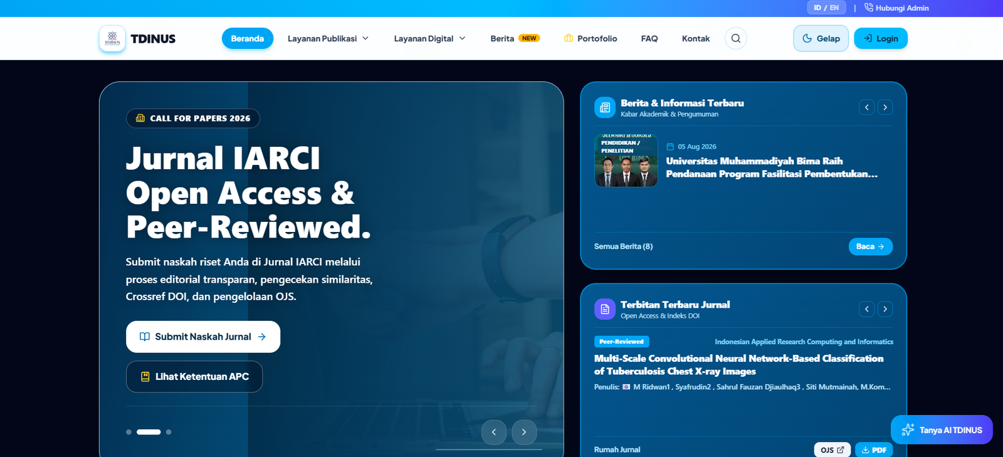
Task: Click the Peer-Reviewed tag
Action: click(621, 342)
